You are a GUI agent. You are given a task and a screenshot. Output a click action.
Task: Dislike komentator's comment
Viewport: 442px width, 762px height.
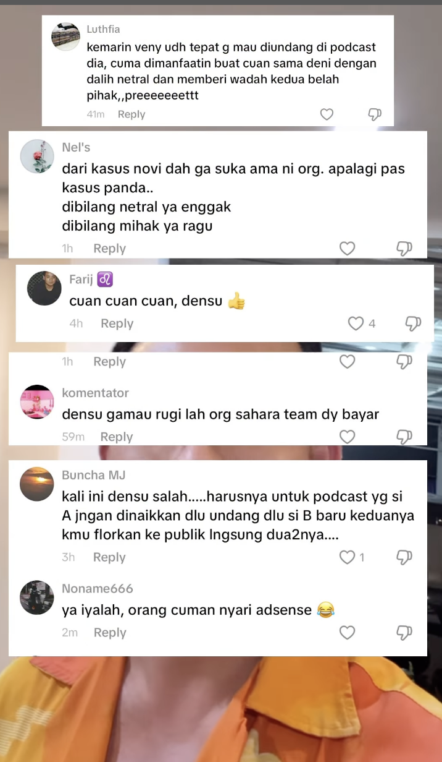click(x=404, y=437)
